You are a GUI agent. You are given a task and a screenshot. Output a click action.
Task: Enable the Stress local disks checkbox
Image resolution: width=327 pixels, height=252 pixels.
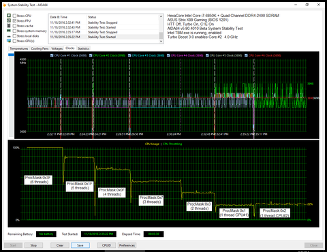point(14,36)
